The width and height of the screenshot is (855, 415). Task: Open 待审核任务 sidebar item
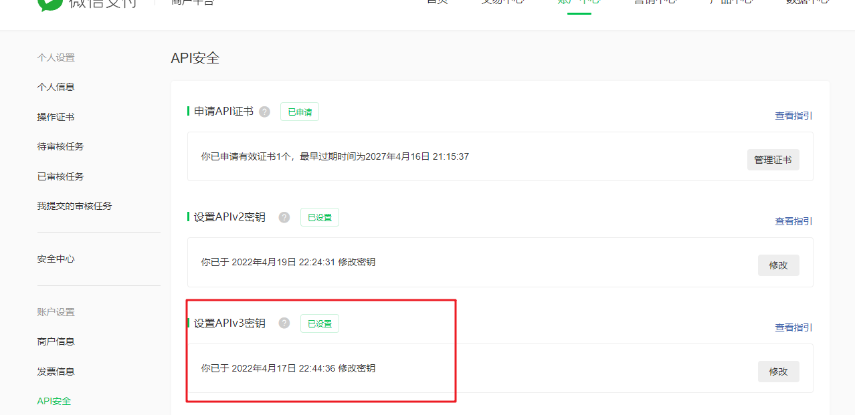pos(60,146)
